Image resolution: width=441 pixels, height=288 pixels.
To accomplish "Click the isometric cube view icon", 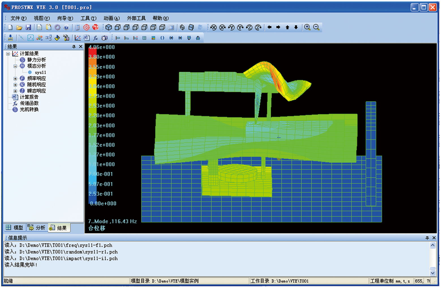I will (109, 27).
